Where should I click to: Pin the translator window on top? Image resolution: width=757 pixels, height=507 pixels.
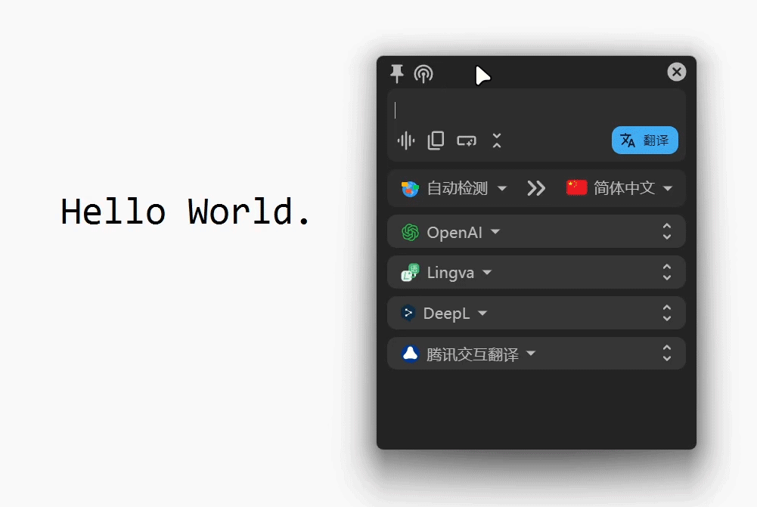click(397, 74)
